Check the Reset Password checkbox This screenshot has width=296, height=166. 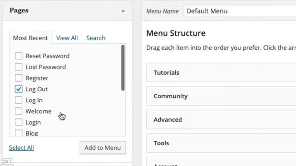point(18,56)
